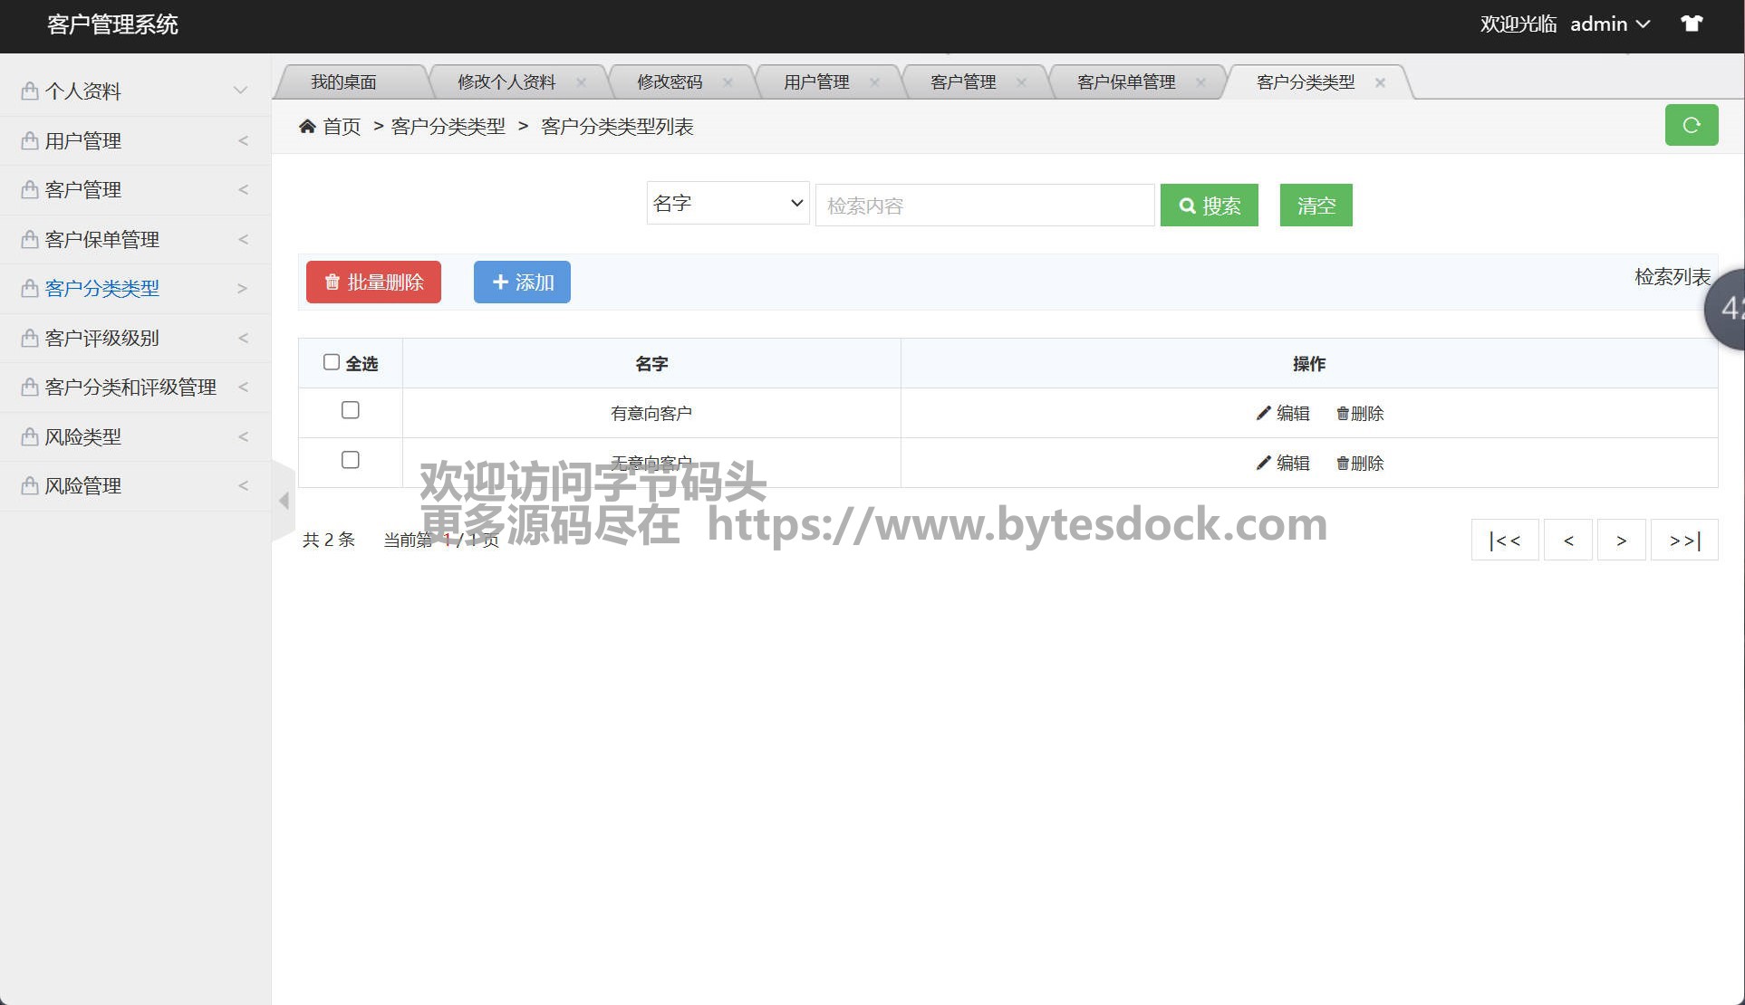The height and width of the screenshot is (1005, 1745).
Task: Click the green refresh icon button
Action: click(x=1691, y=126)
